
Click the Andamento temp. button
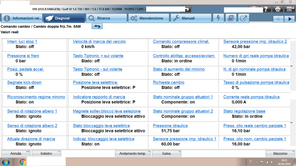click(133, 154)
